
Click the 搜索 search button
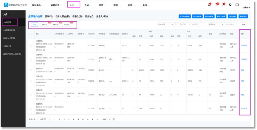tap(244, 24)
